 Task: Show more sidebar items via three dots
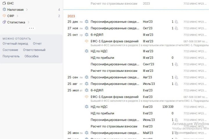pyautogui.click(x=31, y=28)
